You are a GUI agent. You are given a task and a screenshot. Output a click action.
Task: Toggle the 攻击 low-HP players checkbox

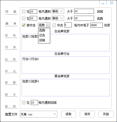(x=54, y=25)
